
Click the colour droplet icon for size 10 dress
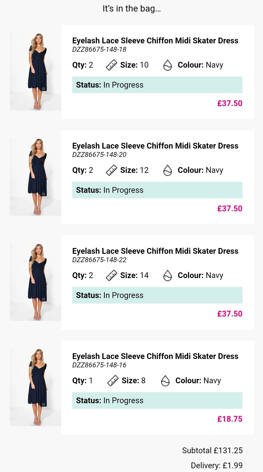point(168,65)
